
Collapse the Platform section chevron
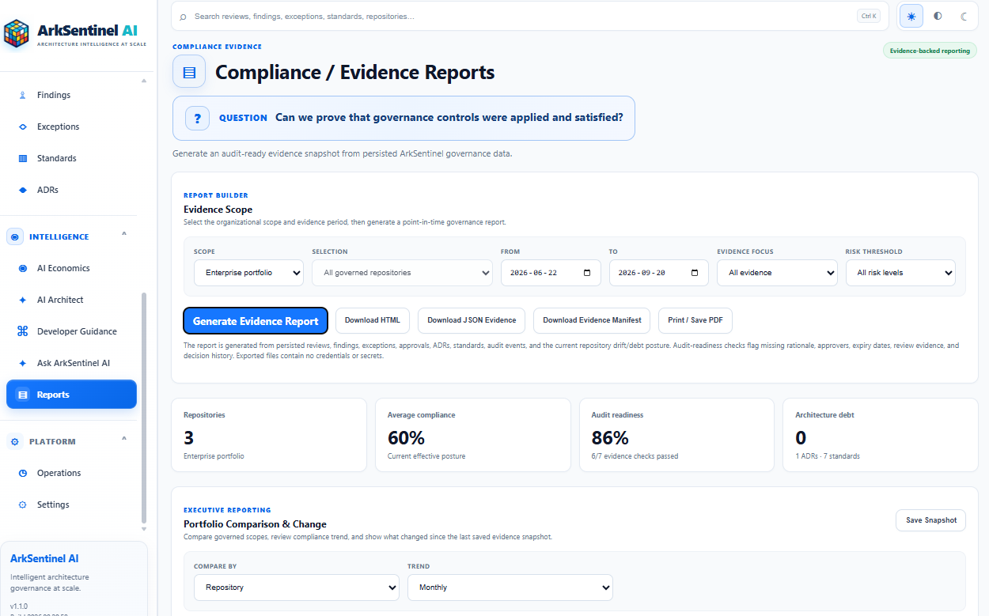coord(124,439)
